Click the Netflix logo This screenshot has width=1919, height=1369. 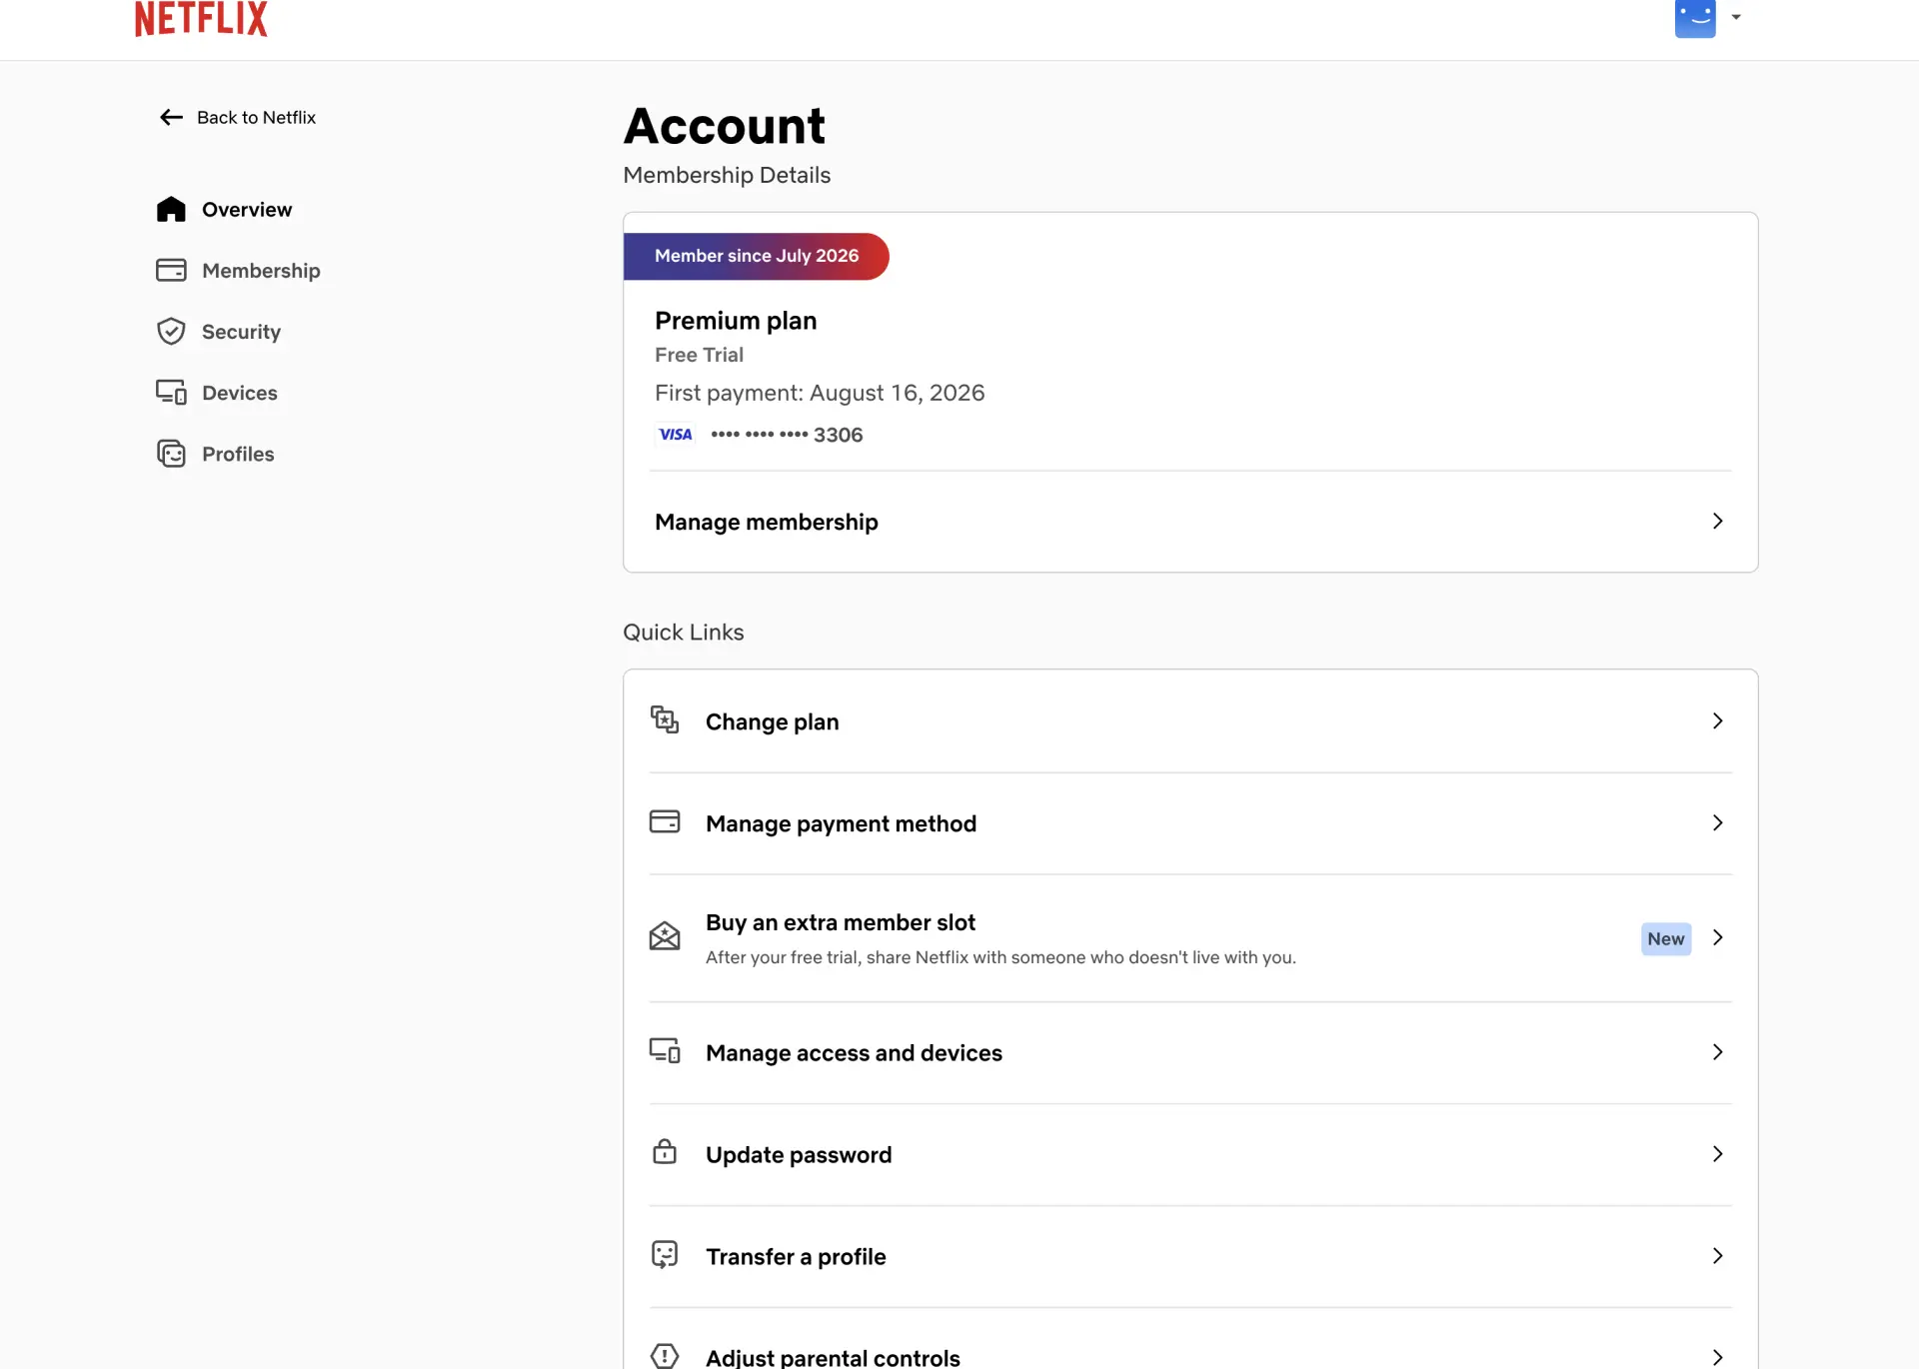pos(201,18)
